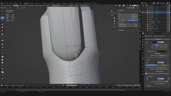The image size is (171, 96).
Task: Select the Loop Cut tool
Action: click(x=2, y=50)
